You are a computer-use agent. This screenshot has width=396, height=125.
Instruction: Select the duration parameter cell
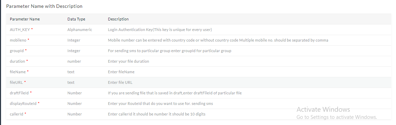pyautogui.click(x=17, y=61)
